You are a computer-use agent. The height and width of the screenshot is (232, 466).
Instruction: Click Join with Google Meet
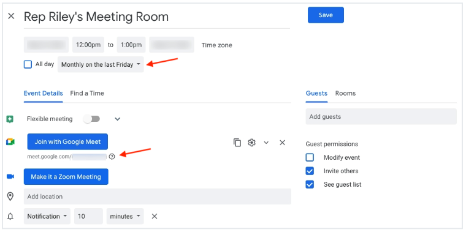(x=67, y=141)
